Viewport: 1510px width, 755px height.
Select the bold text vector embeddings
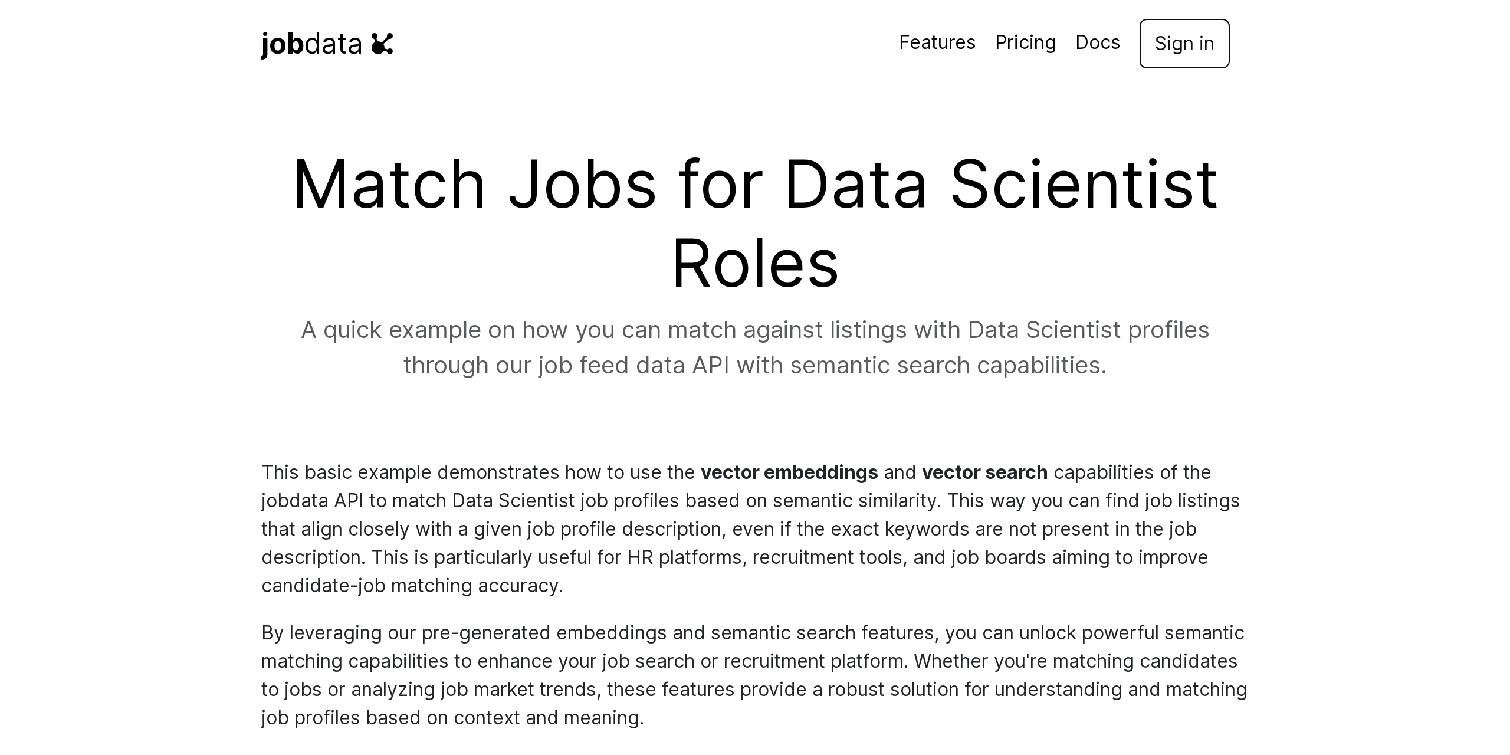(789, 472)
